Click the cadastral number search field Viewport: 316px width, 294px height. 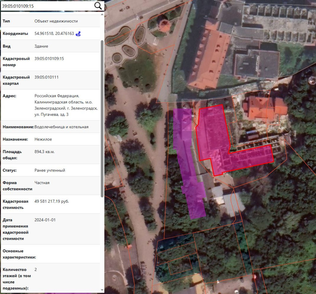click(x=48, y=6)
